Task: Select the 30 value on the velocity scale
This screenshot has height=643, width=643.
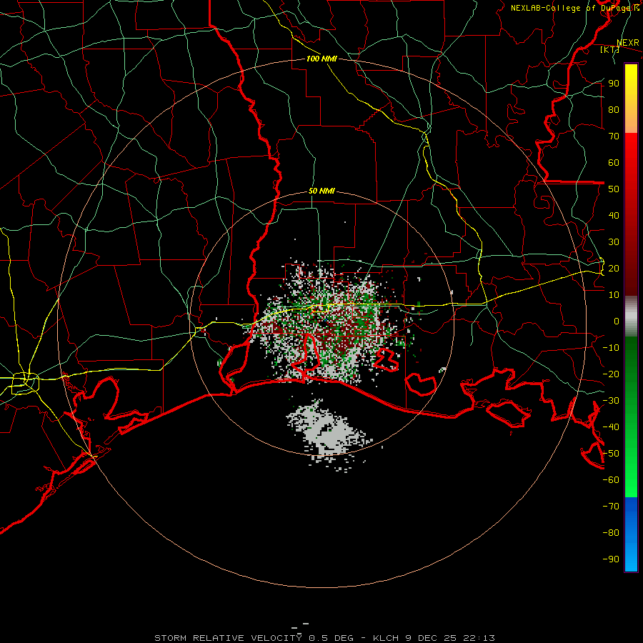Action: coord(614,242)
